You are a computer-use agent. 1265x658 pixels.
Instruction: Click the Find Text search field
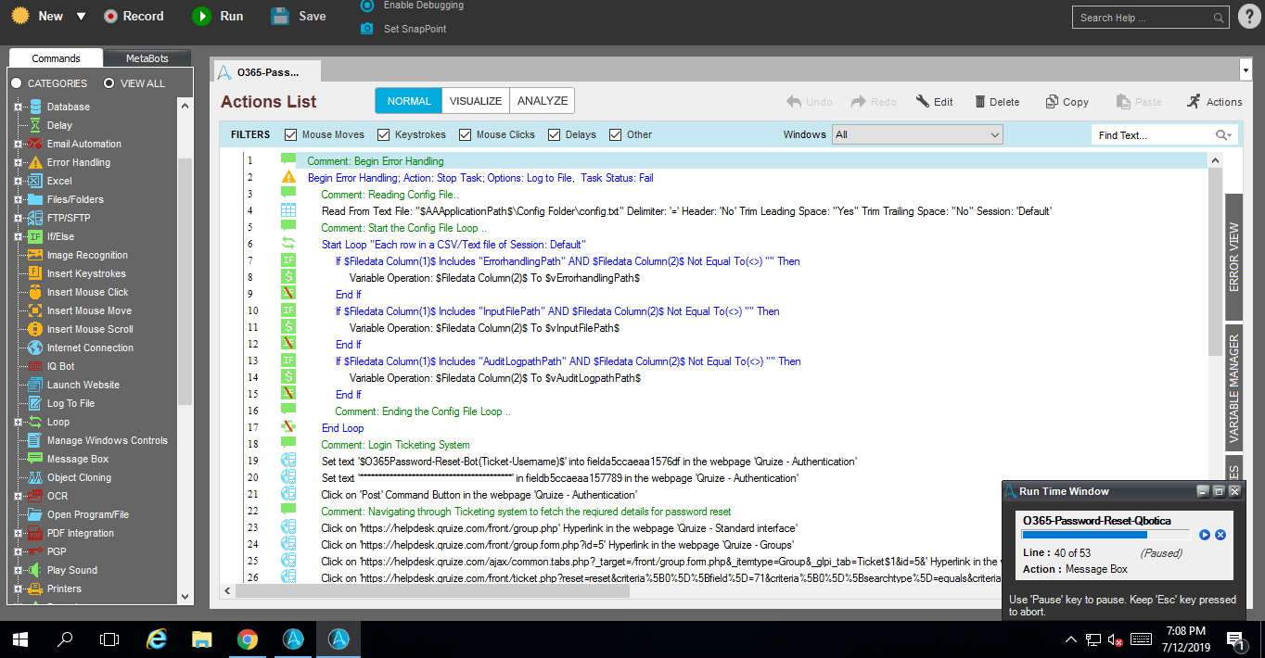1153,135
